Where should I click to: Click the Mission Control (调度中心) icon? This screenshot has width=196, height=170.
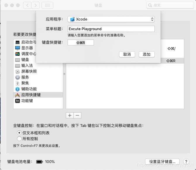18,54
